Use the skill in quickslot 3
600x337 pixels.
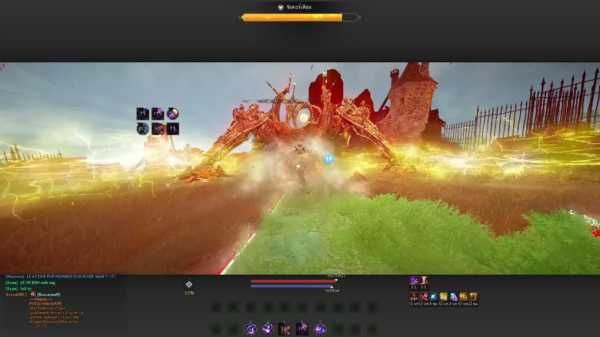pos(250,330)
